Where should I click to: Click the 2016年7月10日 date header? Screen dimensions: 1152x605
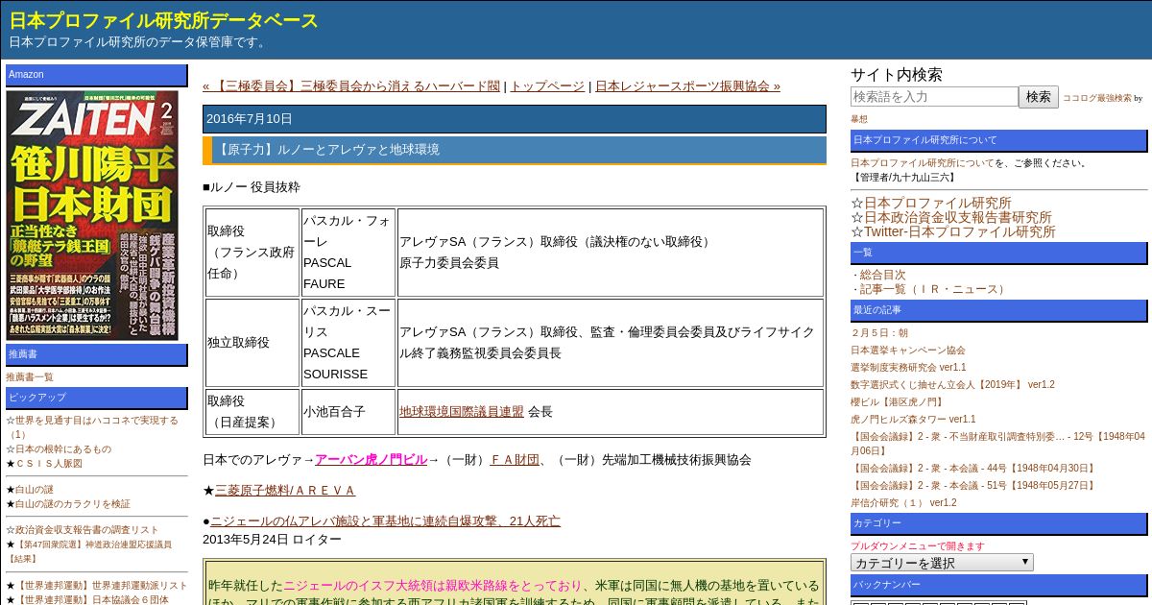[515, 119]
